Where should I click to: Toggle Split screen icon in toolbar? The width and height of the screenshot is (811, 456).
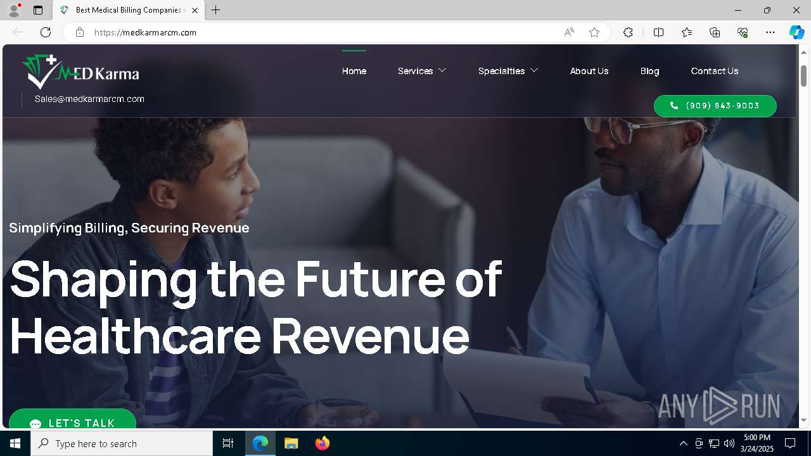(658, 32)
